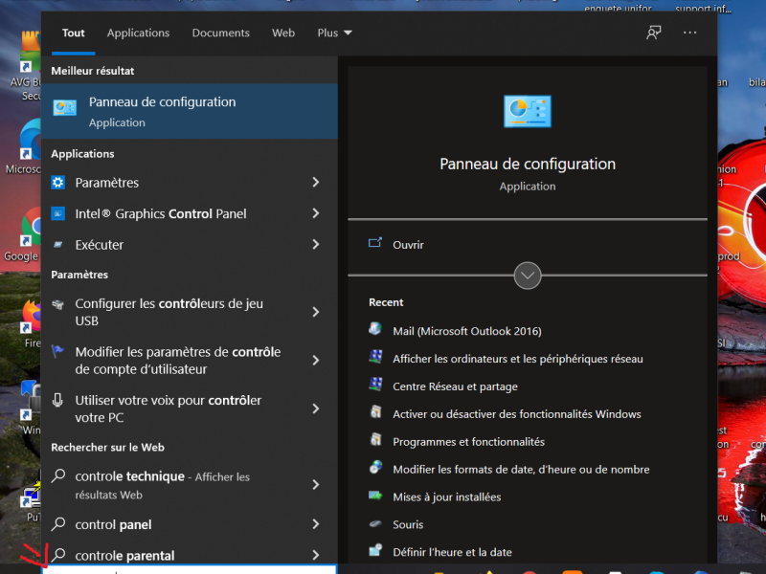Viewport: 766px width, 574px height.
Task: Click the Mises à jour installées text
Action: click(447, 497)
